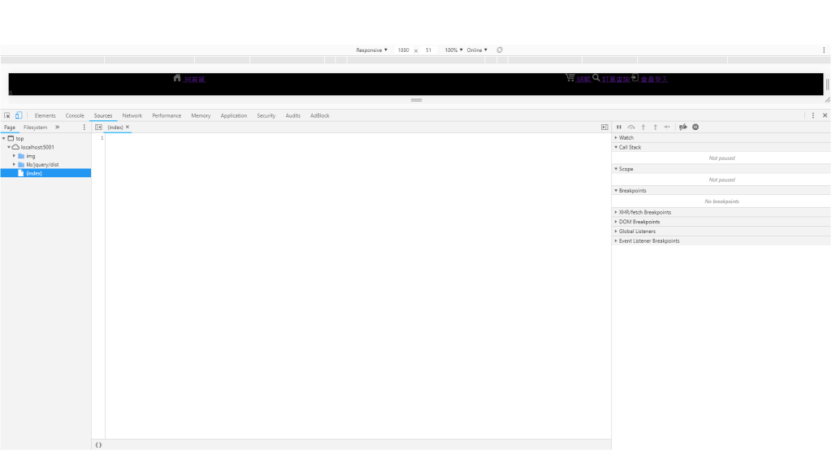Viewport: 832px width, 468px height.
Task: Click the Step debugger arrow button
Action: (667, 128)
